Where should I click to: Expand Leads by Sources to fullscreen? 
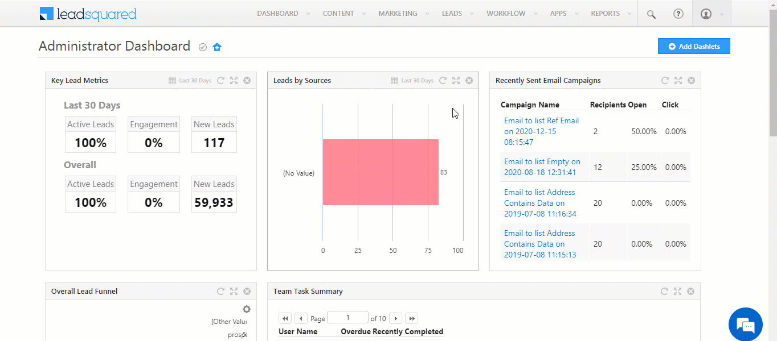456,80
